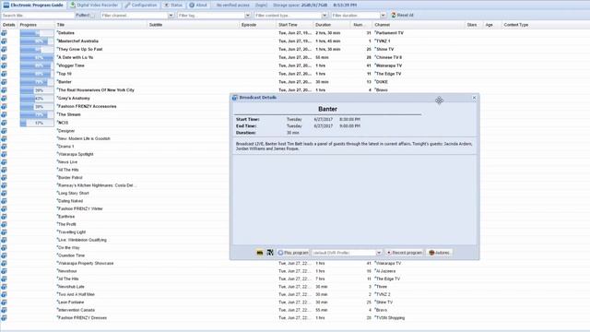The height and width of the screenshot is (332, 590).
Task: Toggle the Fulltext checkbox
Action: pos(92,16)
